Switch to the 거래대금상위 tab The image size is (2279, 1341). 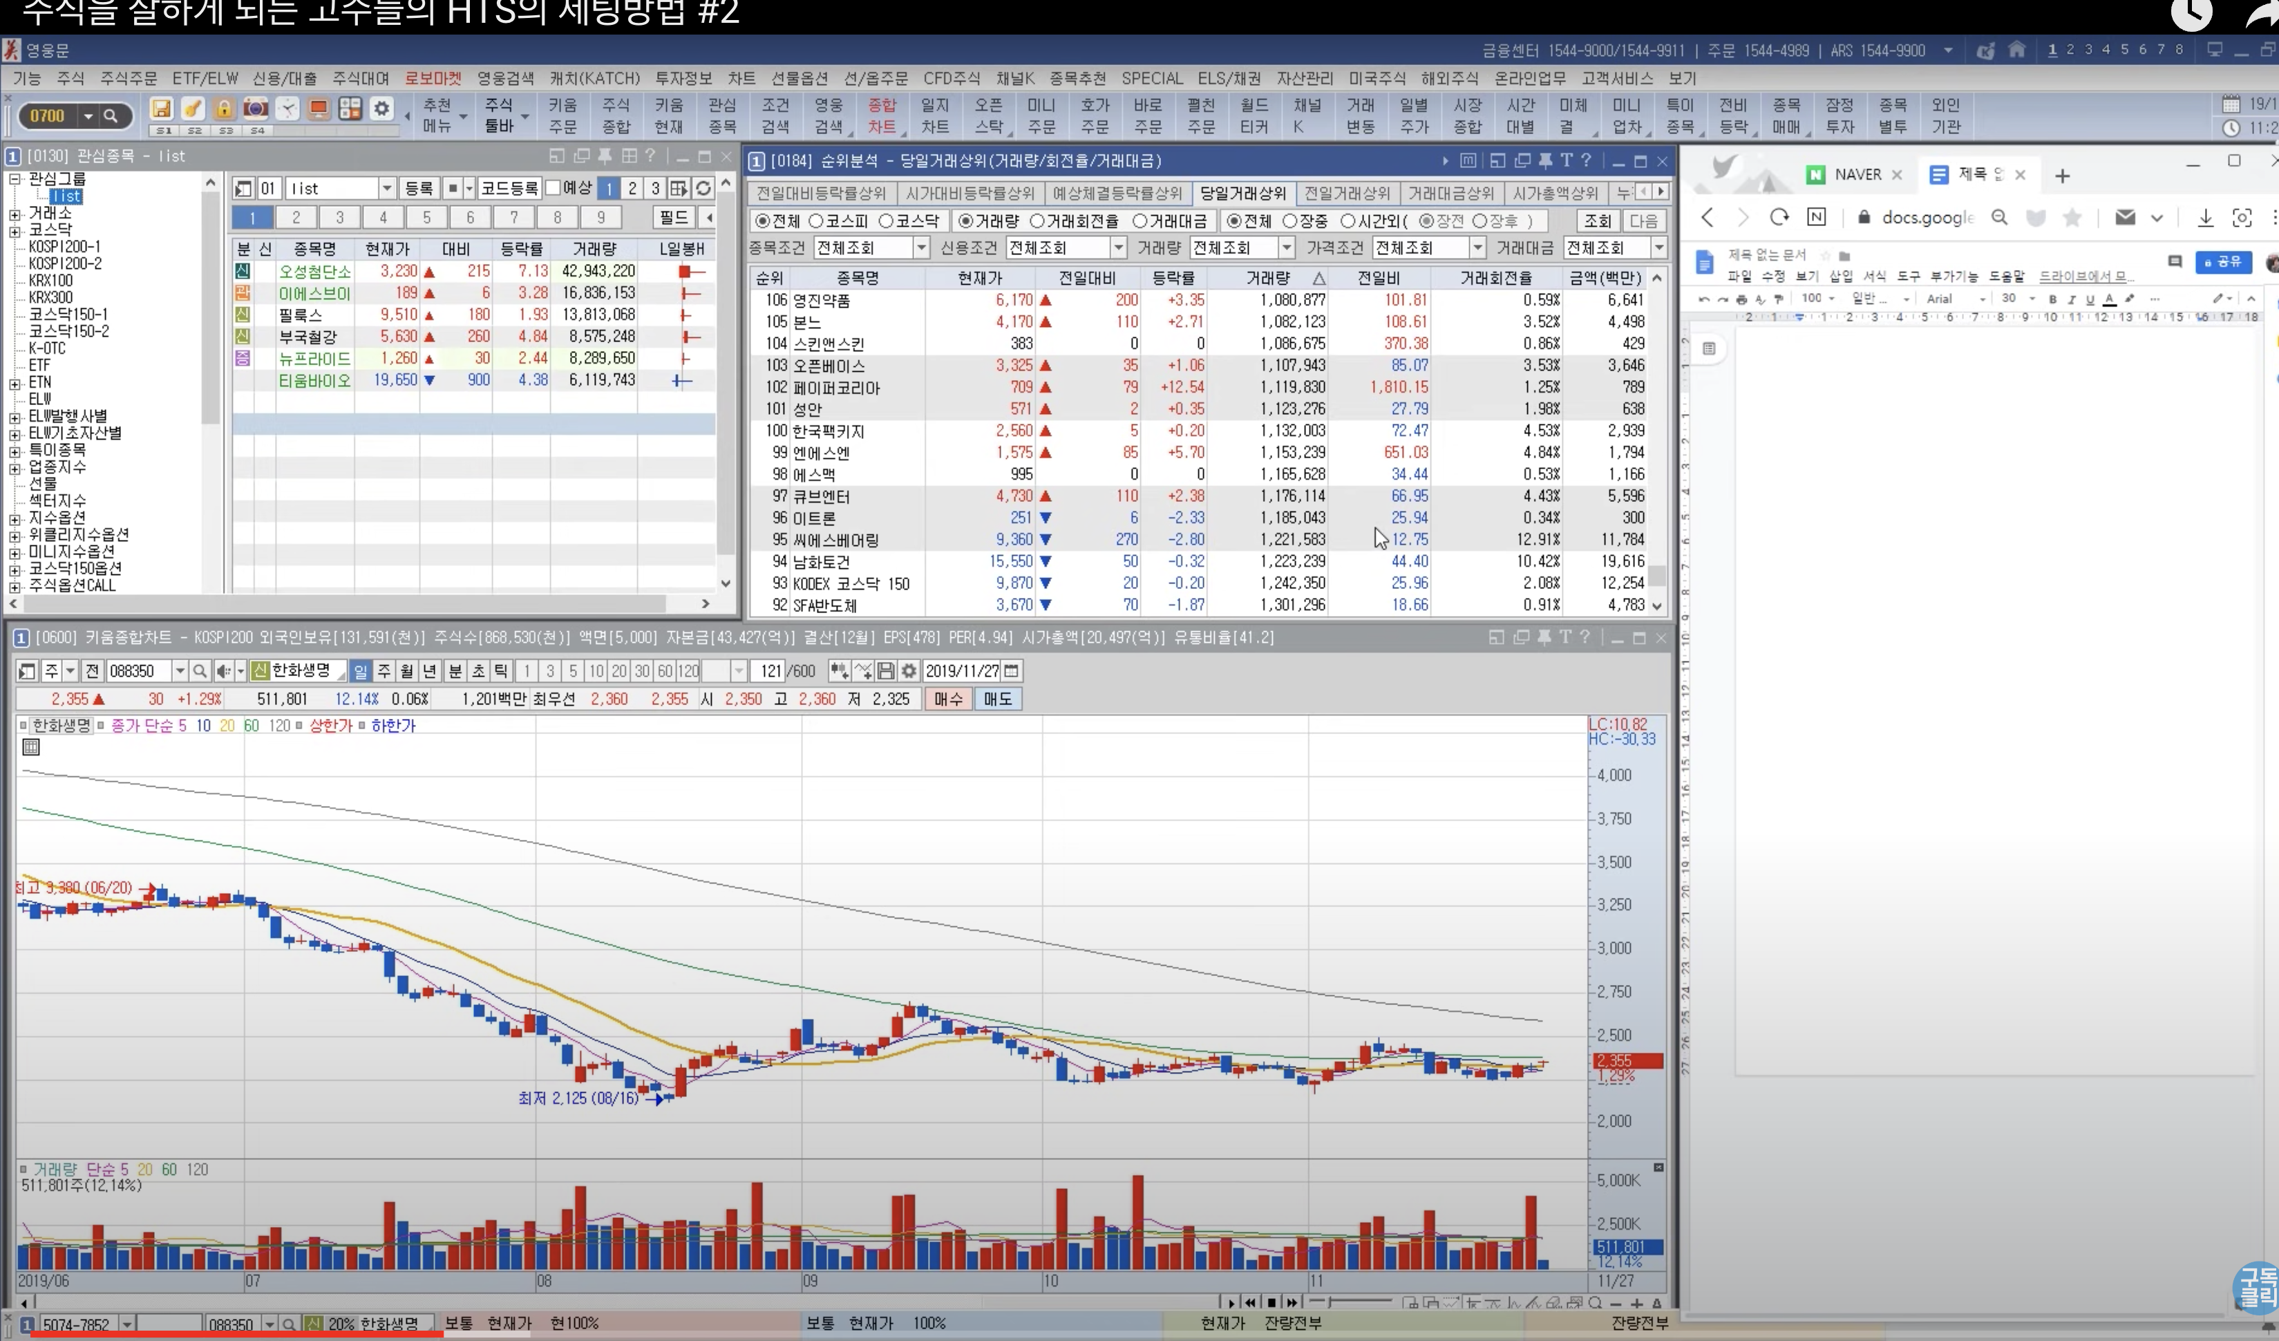1450,193
